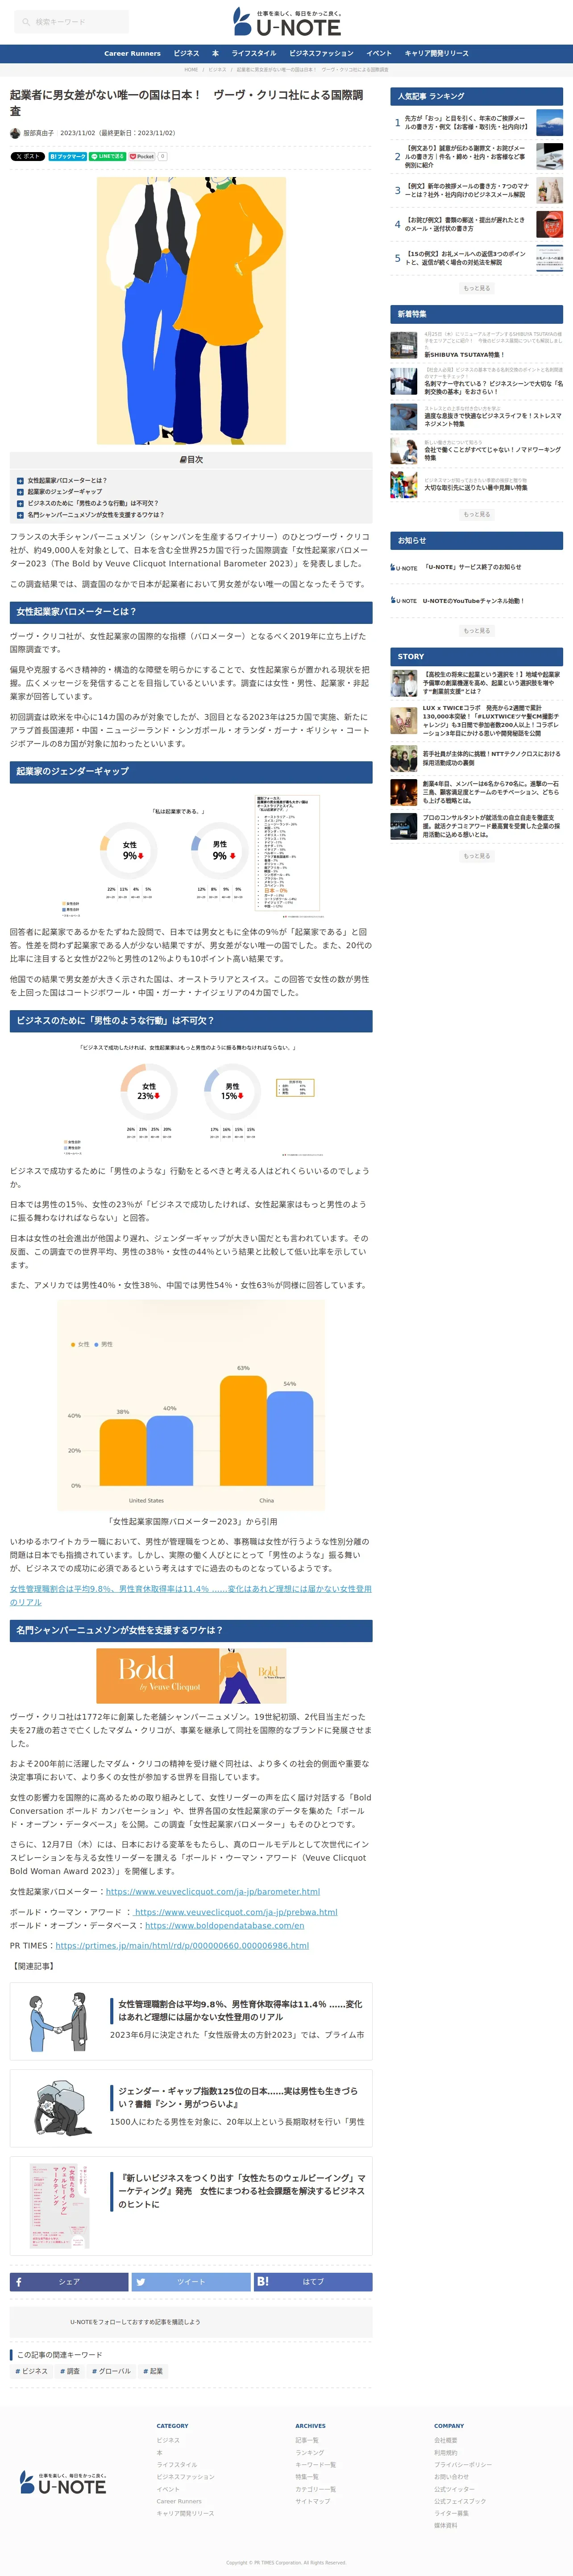The height and width of the screenshot is (2576, 573).
Task: Click もっと見る under お知らせ
Action: (477, 631)
